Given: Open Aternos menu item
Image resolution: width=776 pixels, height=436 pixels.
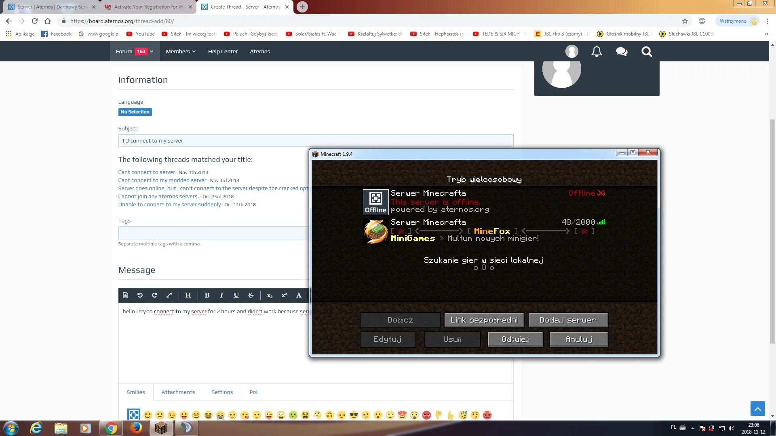Looking at the screenshot, I should coord(260,51).
